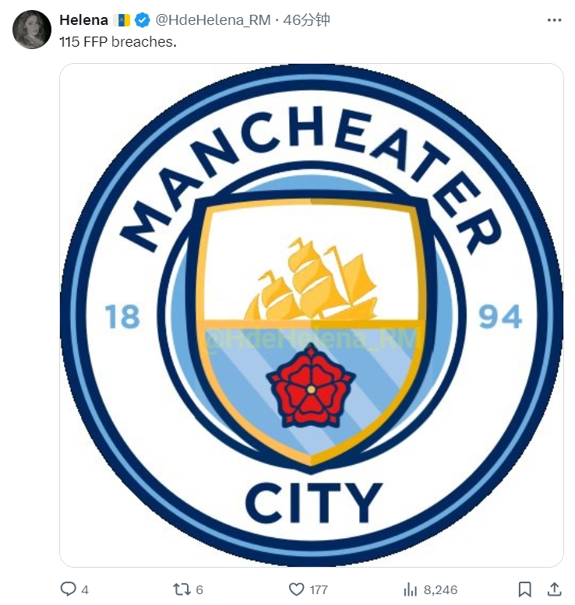This screenshot has width=575, height=605.
Task: Click the retweet count number 6
Action: pyautogui.click(x=199, y=590)
